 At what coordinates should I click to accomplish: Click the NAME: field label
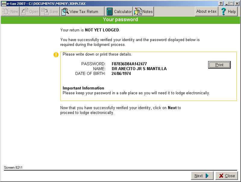click(99, 69)
